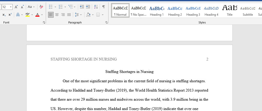This screenshot has height=111, width=262.
Task: Open the font color dropdown arrow
Action: pos(42,15)
